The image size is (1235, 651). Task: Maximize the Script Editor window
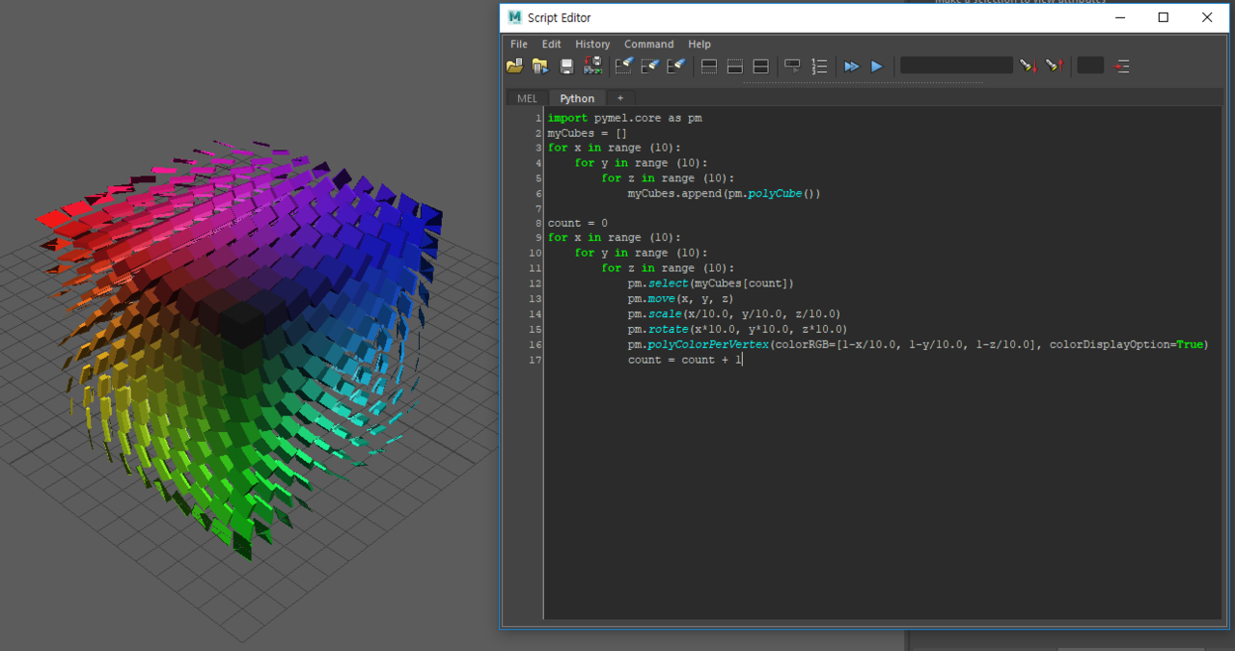(x=1164, y=17)
